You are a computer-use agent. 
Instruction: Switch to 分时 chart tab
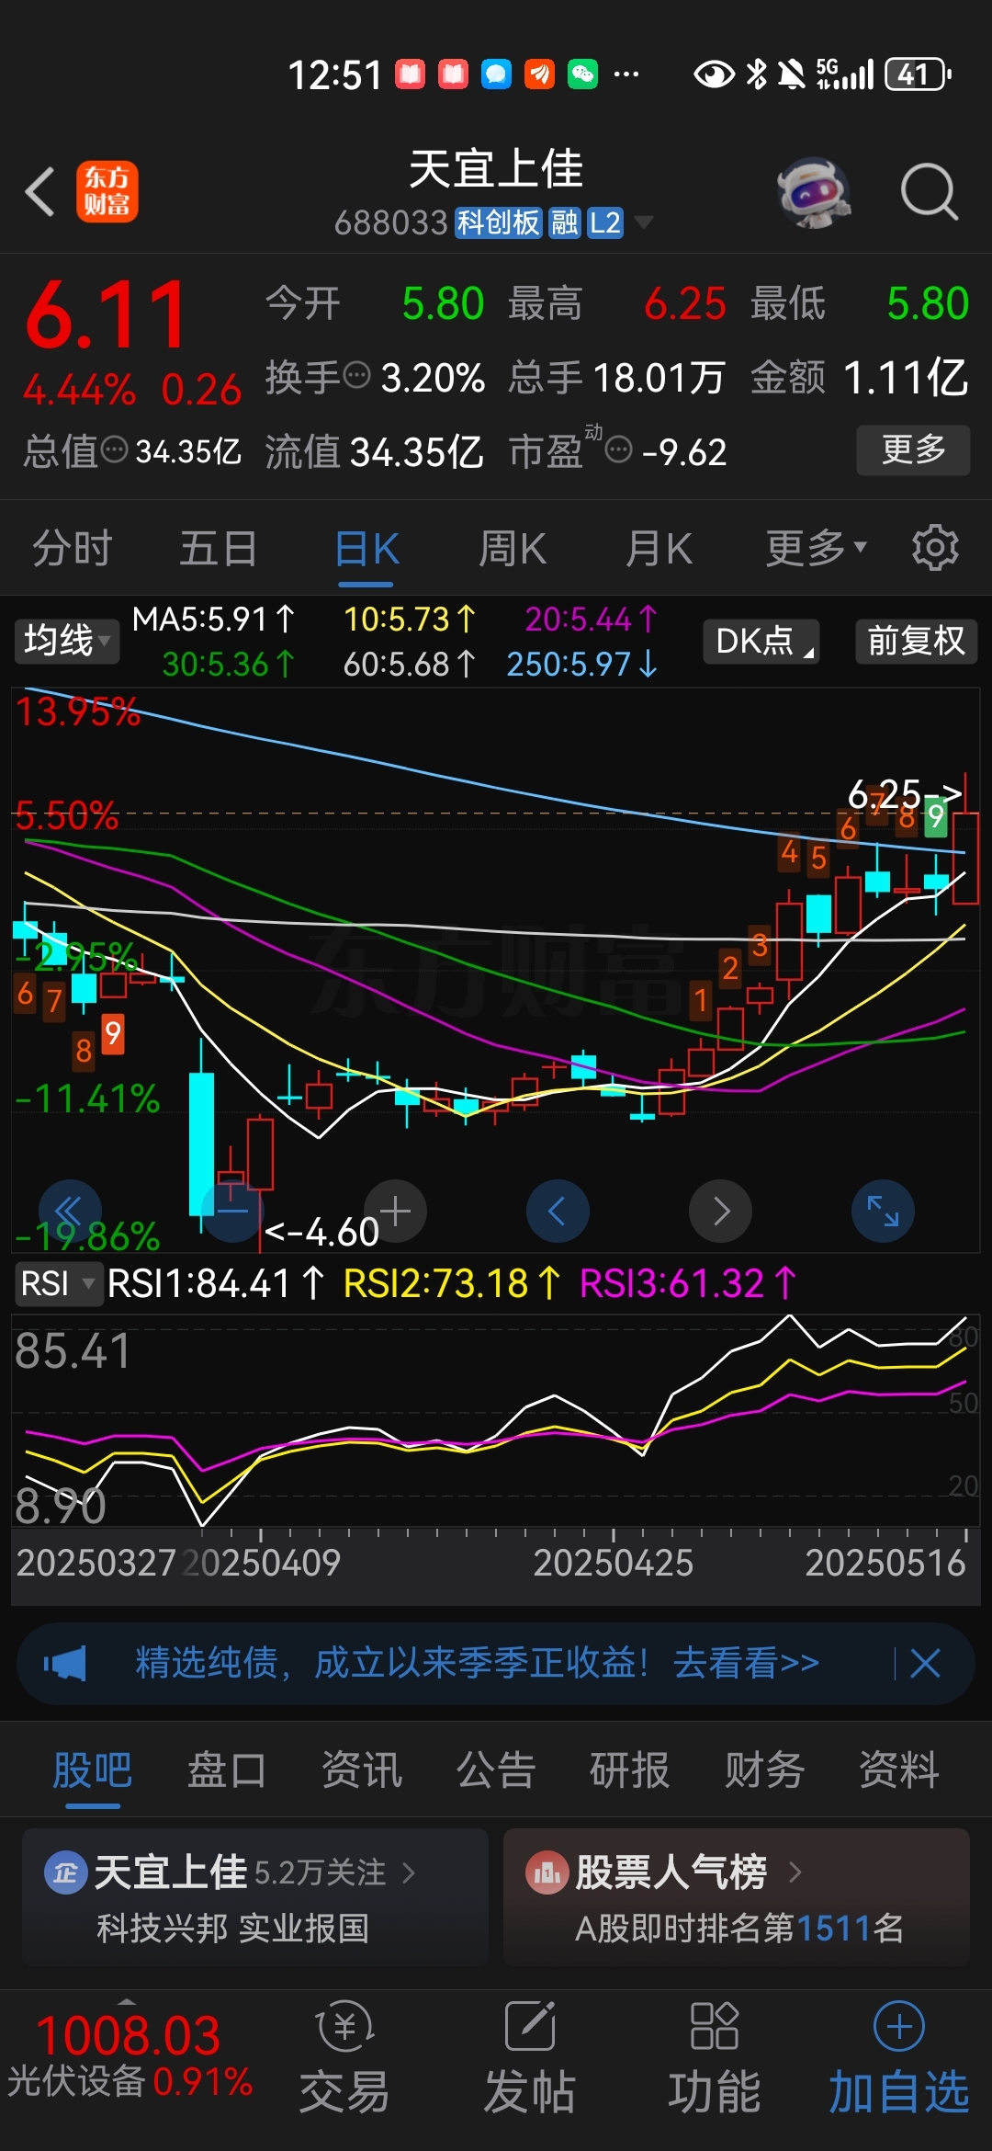pyautogui.click(x=72, y=549)
